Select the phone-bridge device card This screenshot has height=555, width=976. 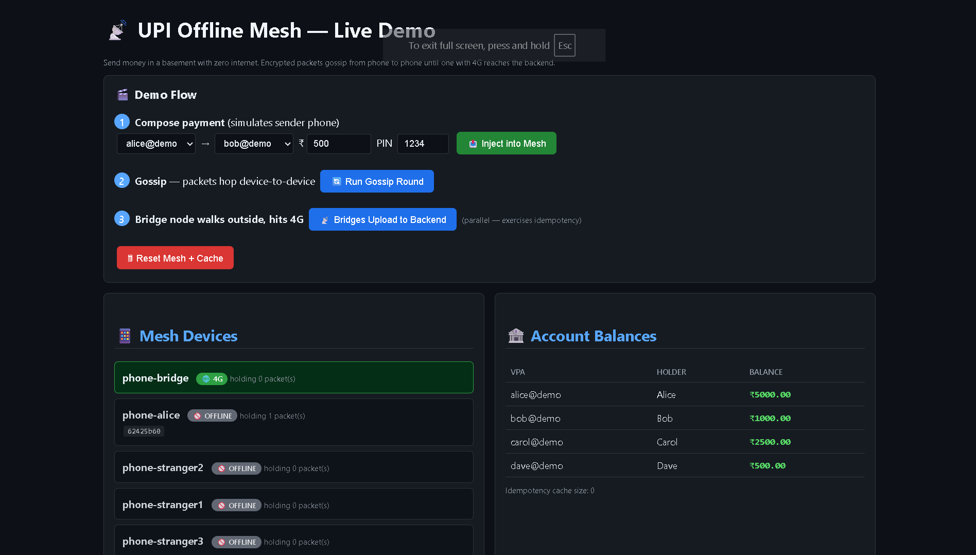294,377
